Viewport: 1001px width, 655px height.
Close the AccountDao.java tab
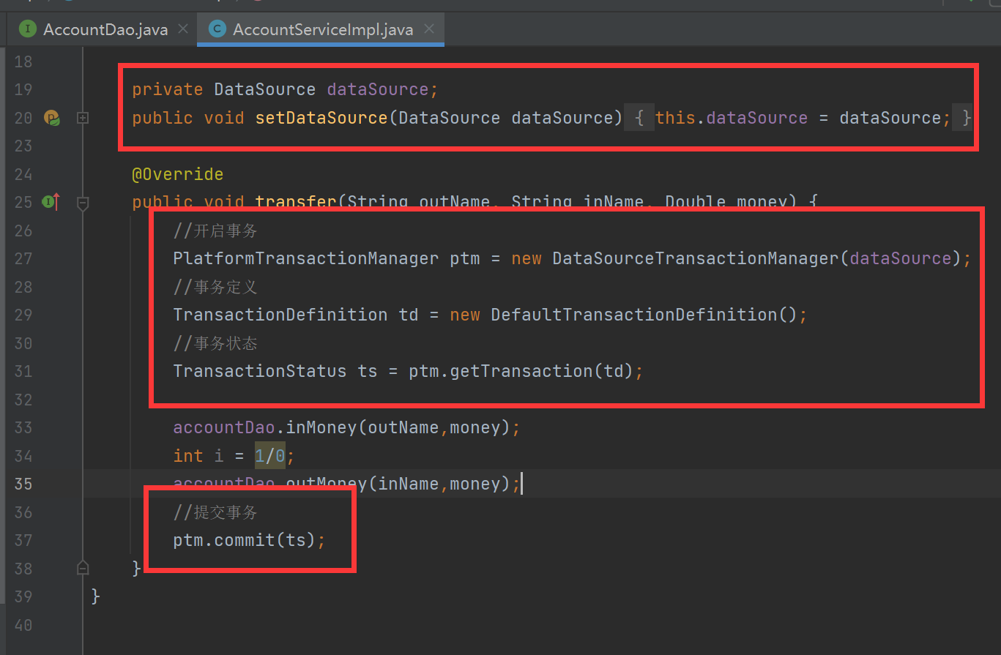[x=183, y=29]
